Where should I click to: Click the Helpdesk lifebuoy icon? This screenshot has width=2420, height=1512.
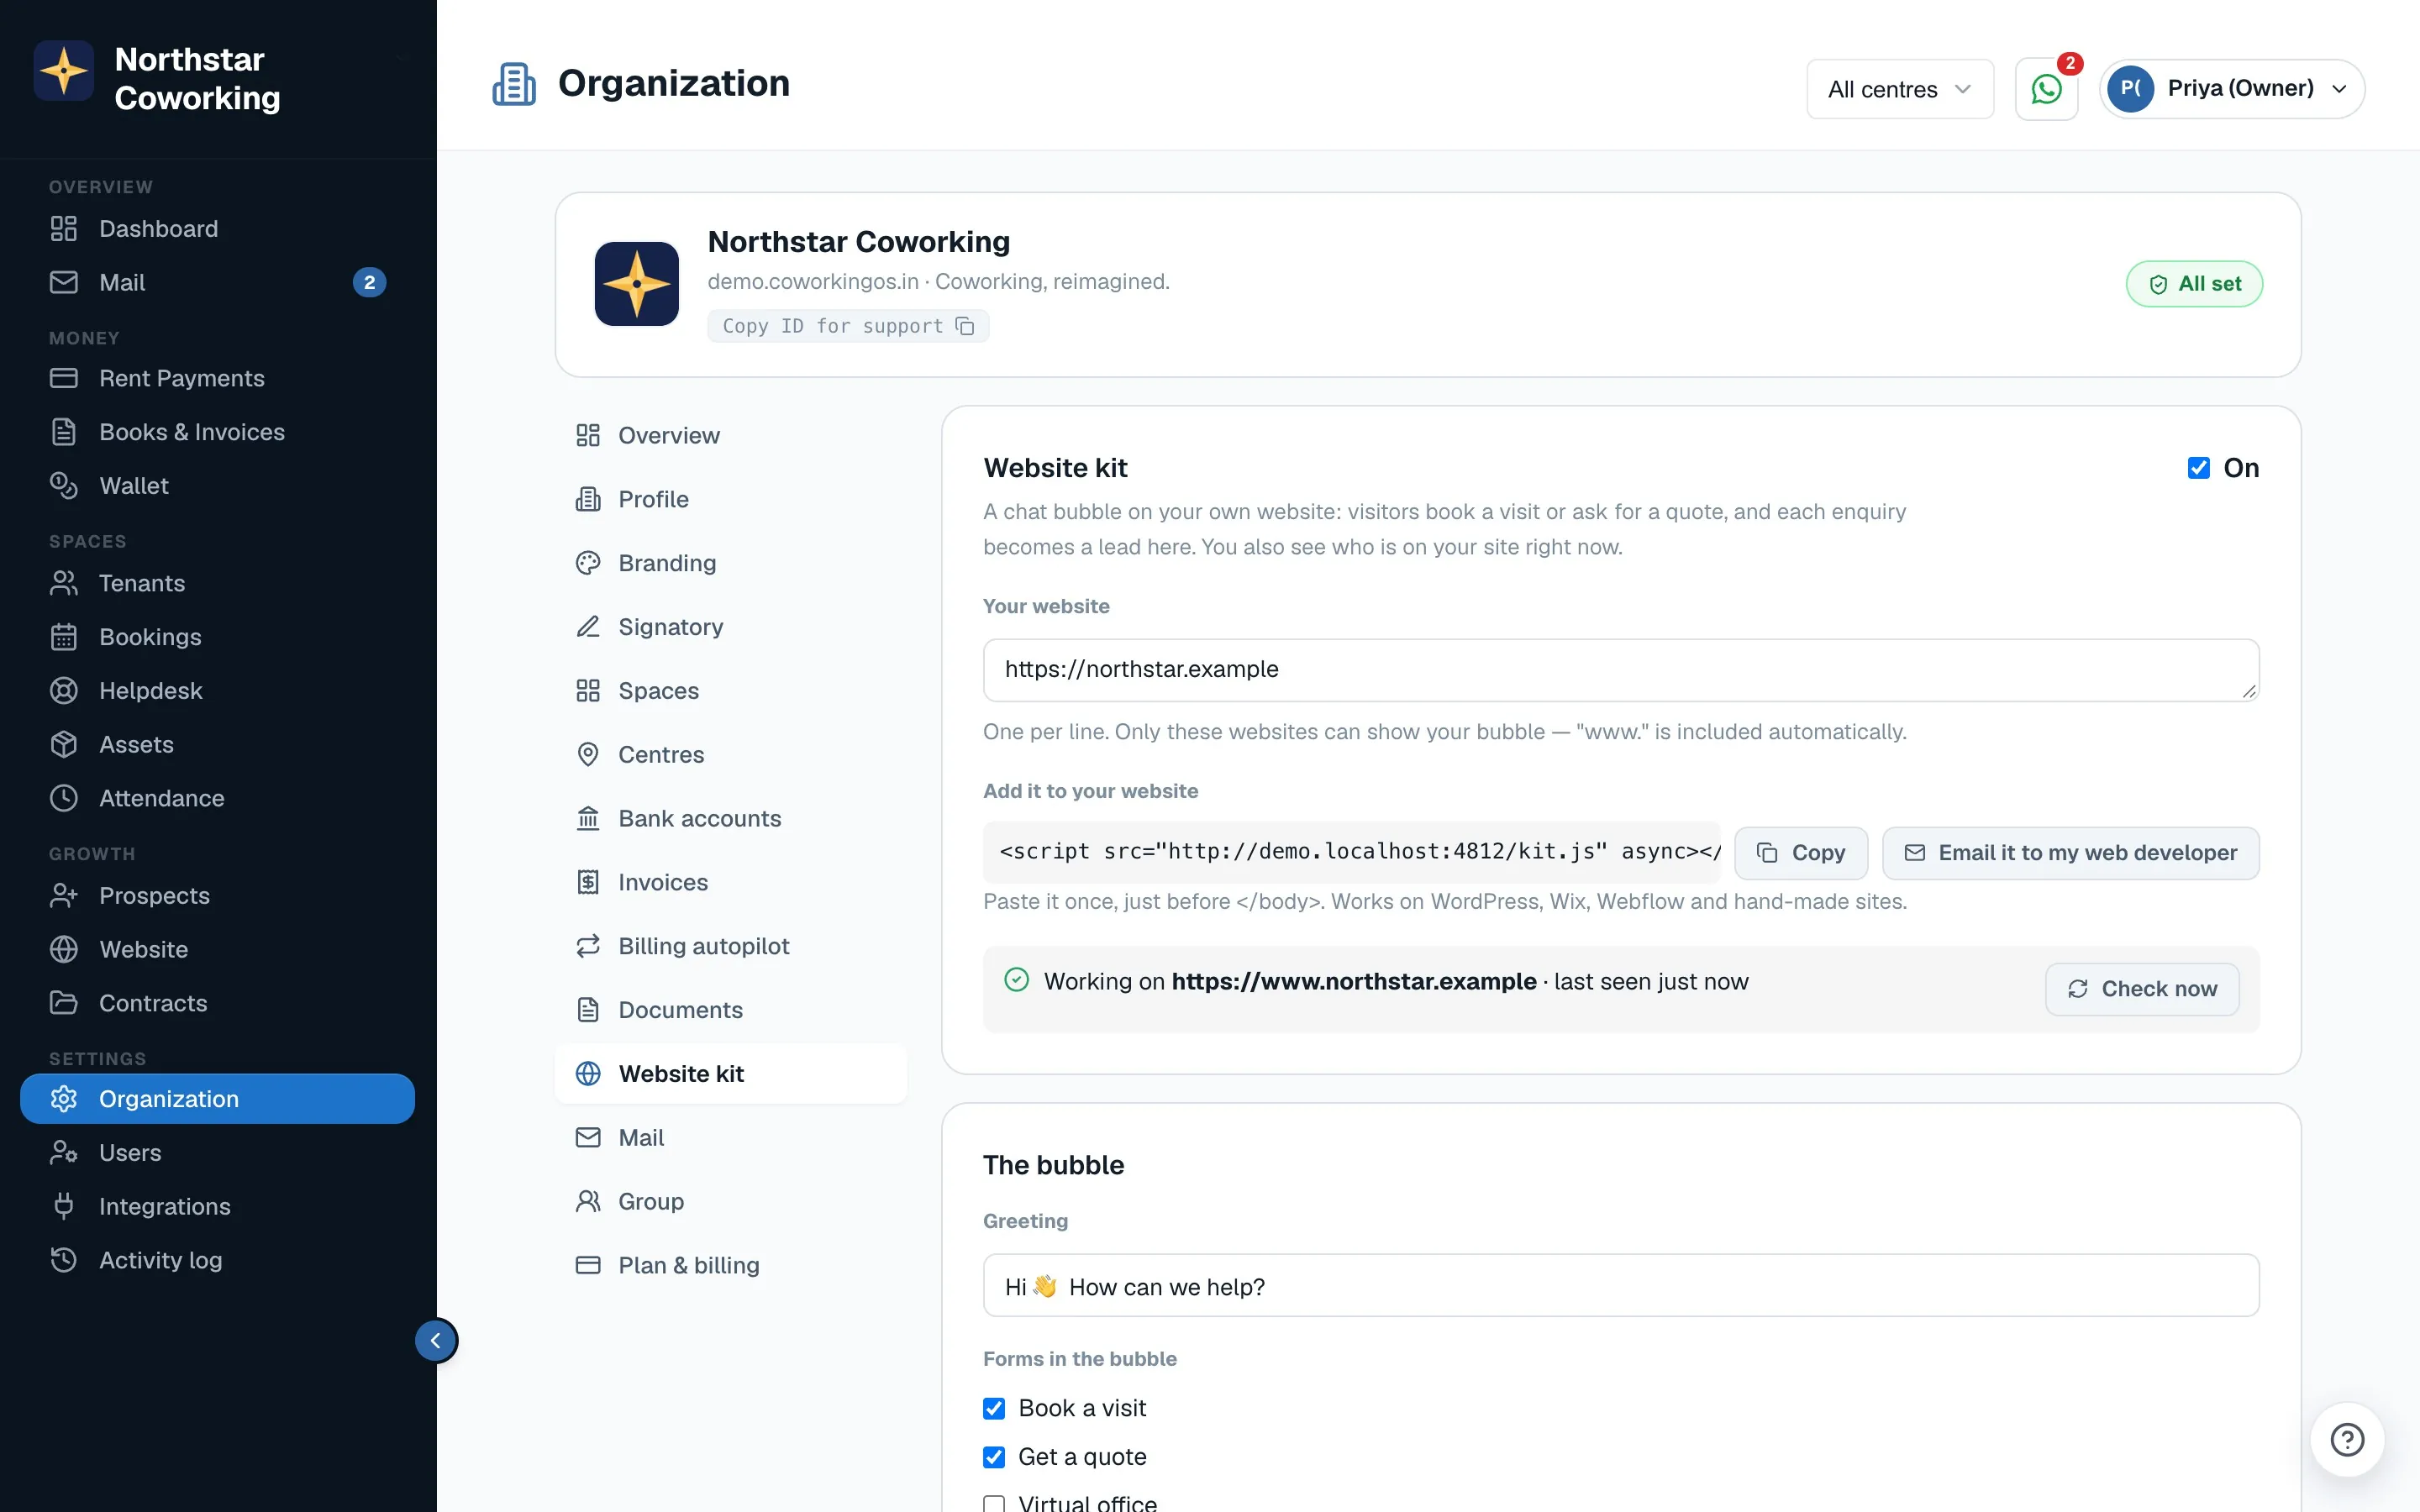pos(64,691)
